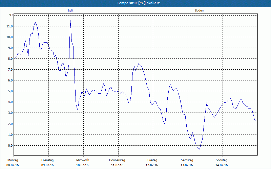Viewport: 271px width, 169px height.
Task: Click the '12.02.16' date label
Action: coord(152,165)
